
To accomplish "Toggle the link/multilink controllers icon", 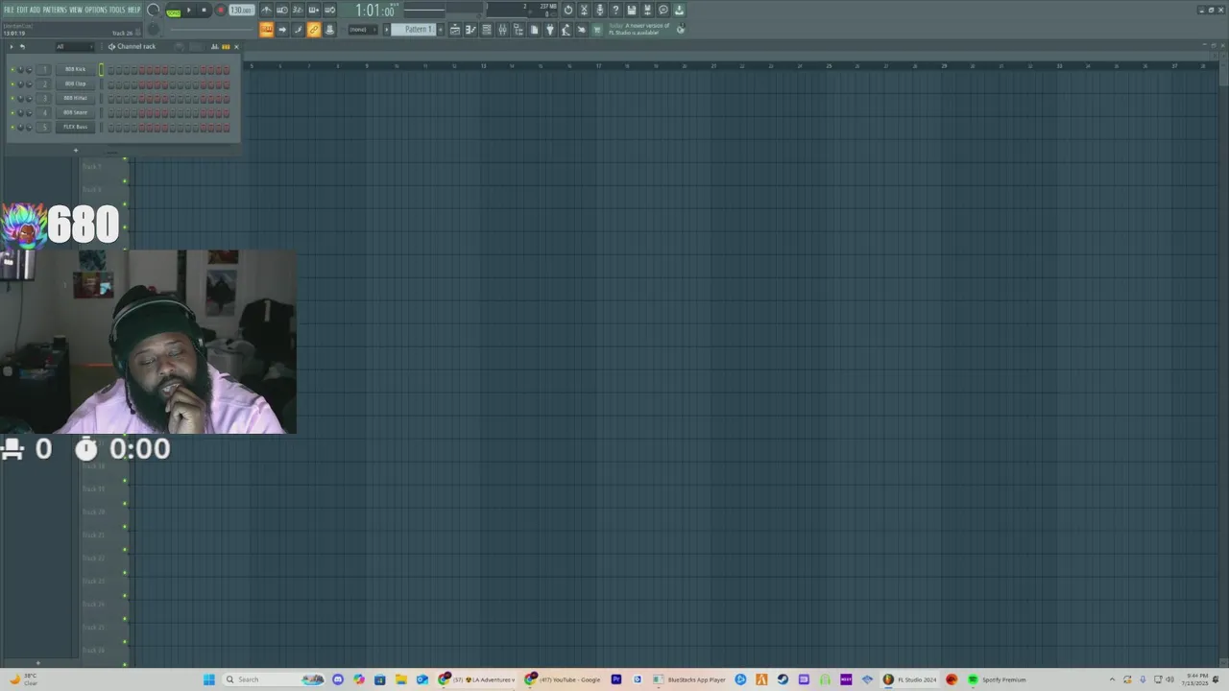I will click(x=314, y=30).
